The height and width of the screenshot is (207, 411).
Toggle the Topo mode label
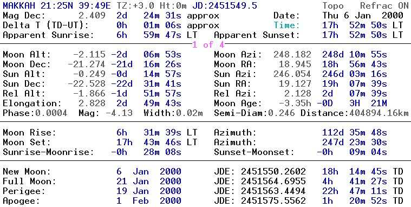[333, 5]
